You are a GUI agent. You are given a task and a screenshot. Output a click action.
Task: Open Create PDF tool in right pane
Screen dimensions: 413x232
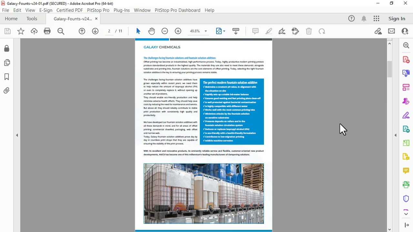tap(406, 60)
